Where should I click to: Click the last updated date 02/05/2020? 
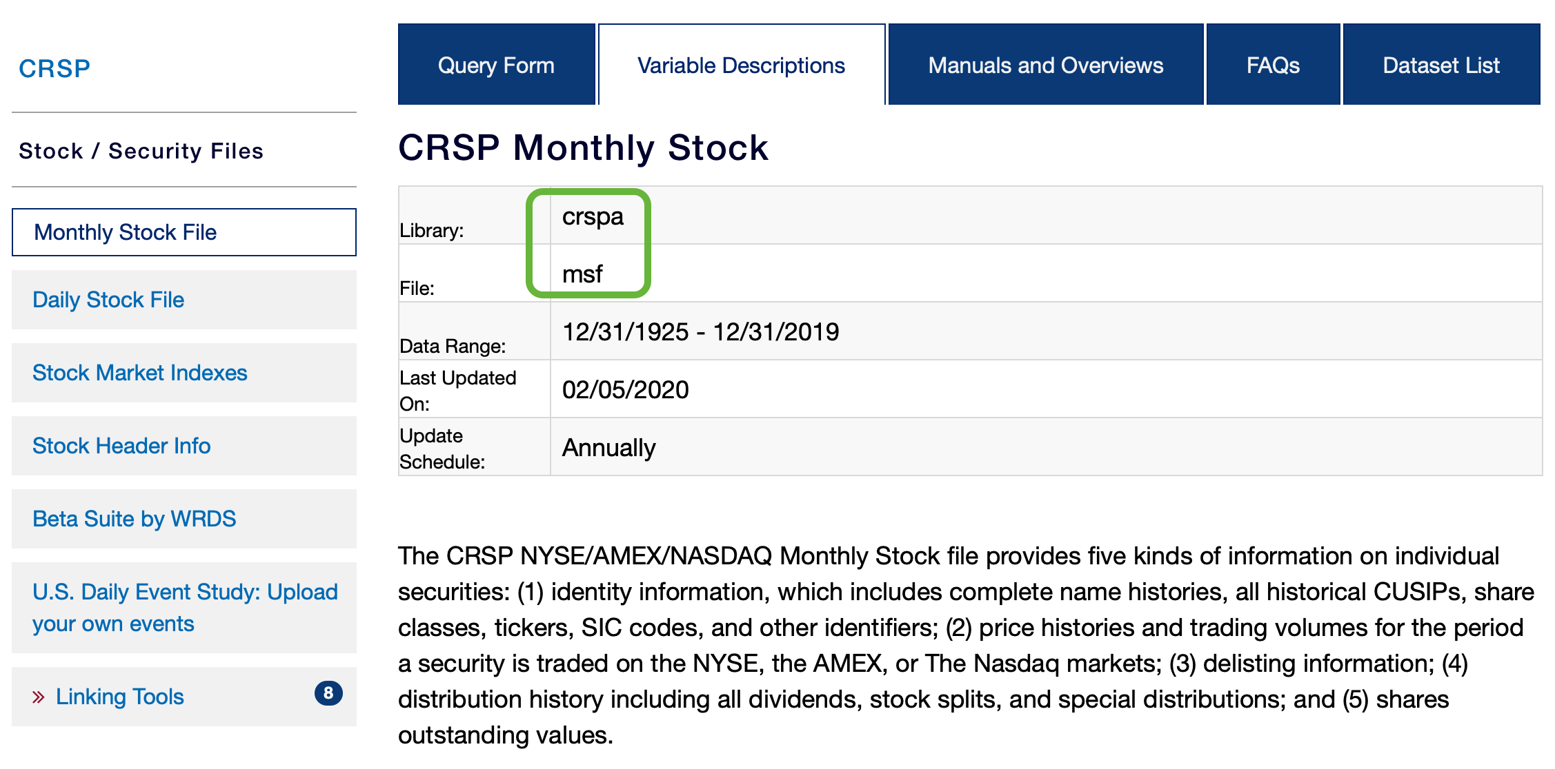(x=626, y=390)
